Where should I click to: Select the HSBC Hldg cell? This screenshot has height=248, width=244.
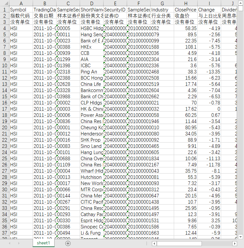click(x=92, y=28)
